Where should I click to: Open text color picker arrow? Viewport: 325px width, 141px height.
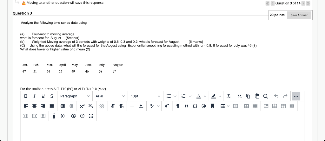205,96
